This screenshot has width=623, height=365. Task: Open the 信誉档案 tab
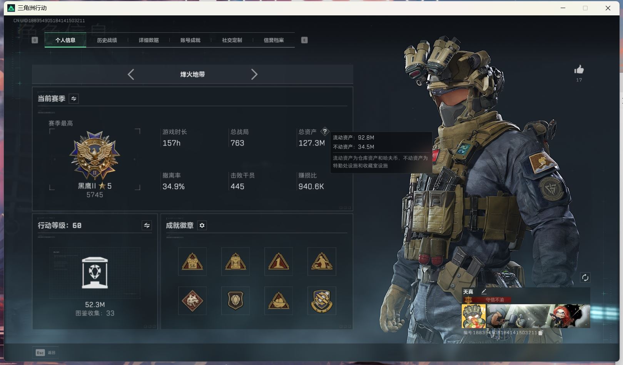[274, 40]
